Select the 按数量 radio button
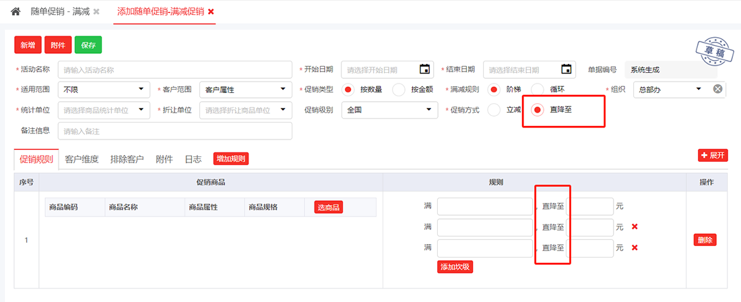Viewport: 741px width, 302px height. pos(349,90)
